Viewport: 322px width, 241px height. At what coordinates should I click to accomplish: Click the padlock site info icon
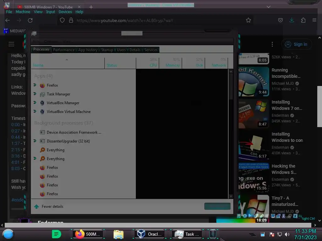(x=71, y=20)
